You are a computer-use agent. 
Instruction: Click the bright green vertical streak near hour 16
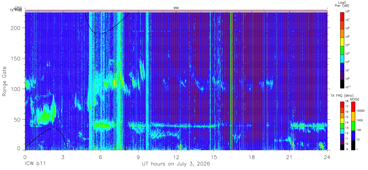click(x=231, y=81)
